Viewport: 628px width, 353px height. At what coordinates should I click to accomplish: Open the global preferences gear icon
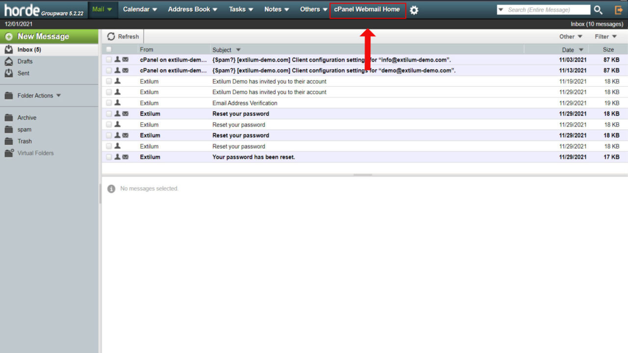coord(414,9)
